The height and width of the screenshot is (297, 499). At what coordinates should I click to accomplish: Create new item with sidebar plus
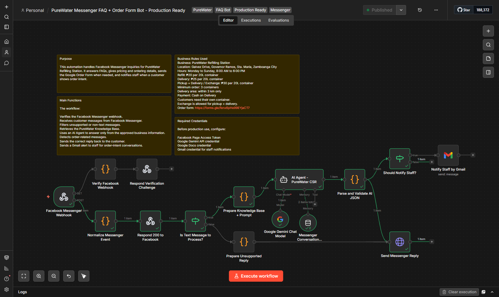tap(7, 7)
